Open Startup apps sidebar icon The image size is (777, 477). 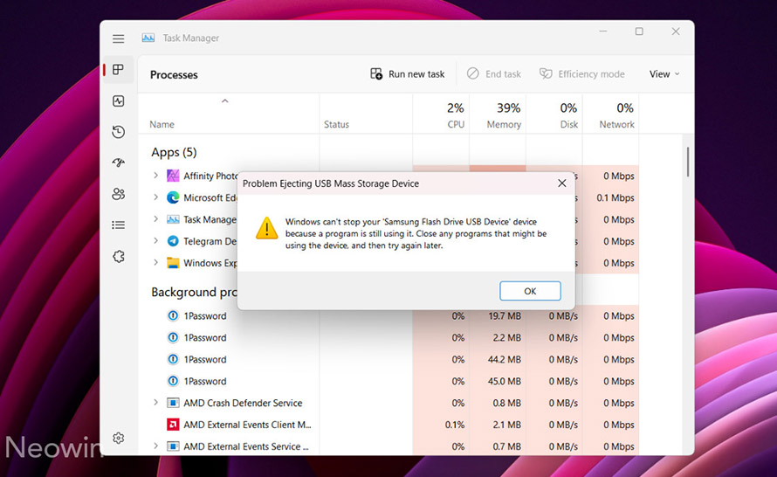point(118,162)
